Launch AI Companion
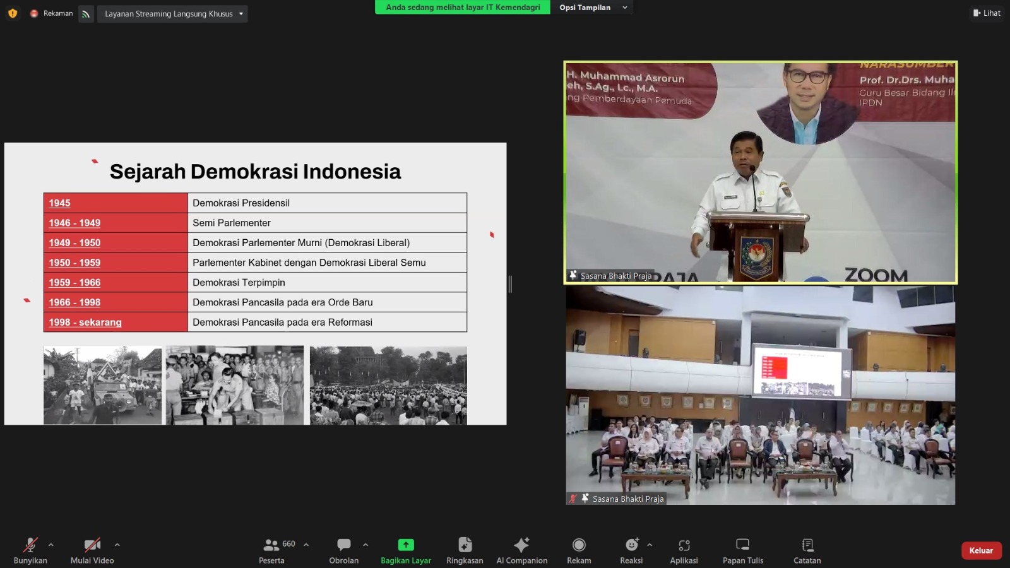1010x568 pixels. click(521, 550)
